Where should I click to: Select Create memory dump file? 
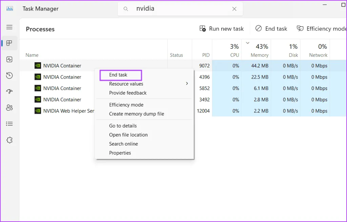(x=136, y=114)
